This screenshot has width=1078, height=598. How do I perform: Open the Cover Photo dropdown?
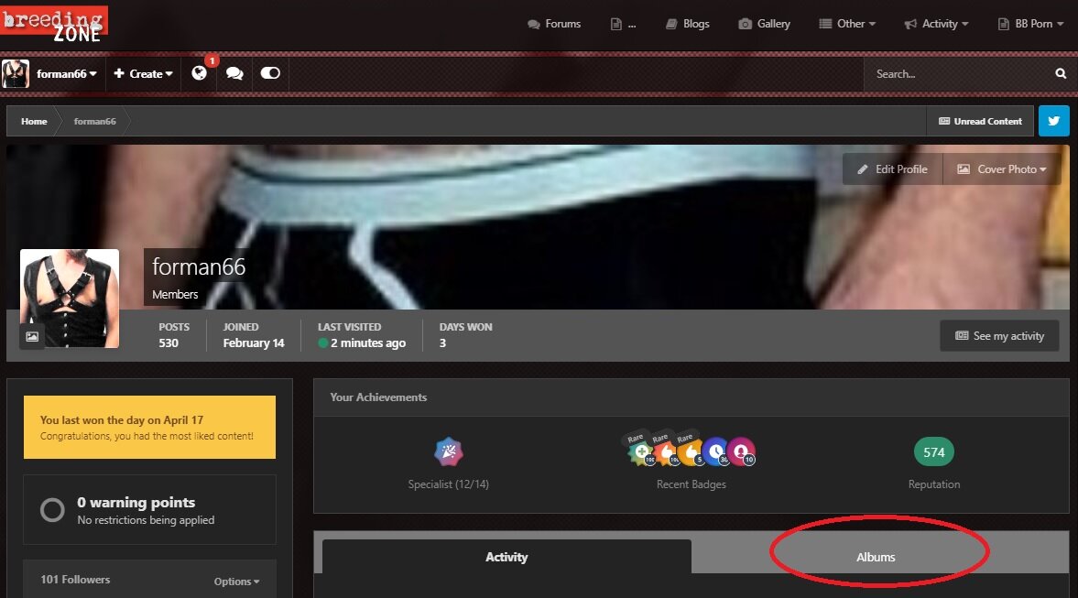pyautogui.click(x=1002, y=169)
